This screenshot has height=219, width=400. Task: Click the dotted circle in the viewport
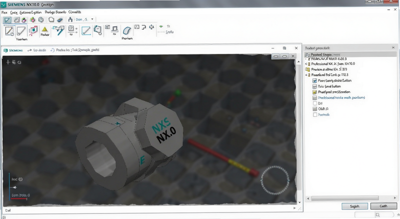coord(275,180)
